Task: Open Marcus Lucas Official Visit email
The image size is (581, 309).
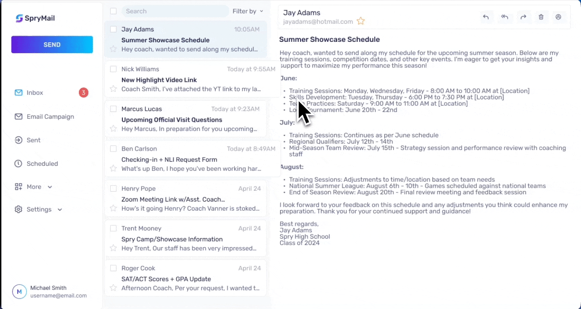Action: point(185,119)
